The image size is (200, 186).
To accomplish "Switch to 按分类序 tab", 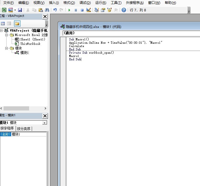I will coord(24,129).
